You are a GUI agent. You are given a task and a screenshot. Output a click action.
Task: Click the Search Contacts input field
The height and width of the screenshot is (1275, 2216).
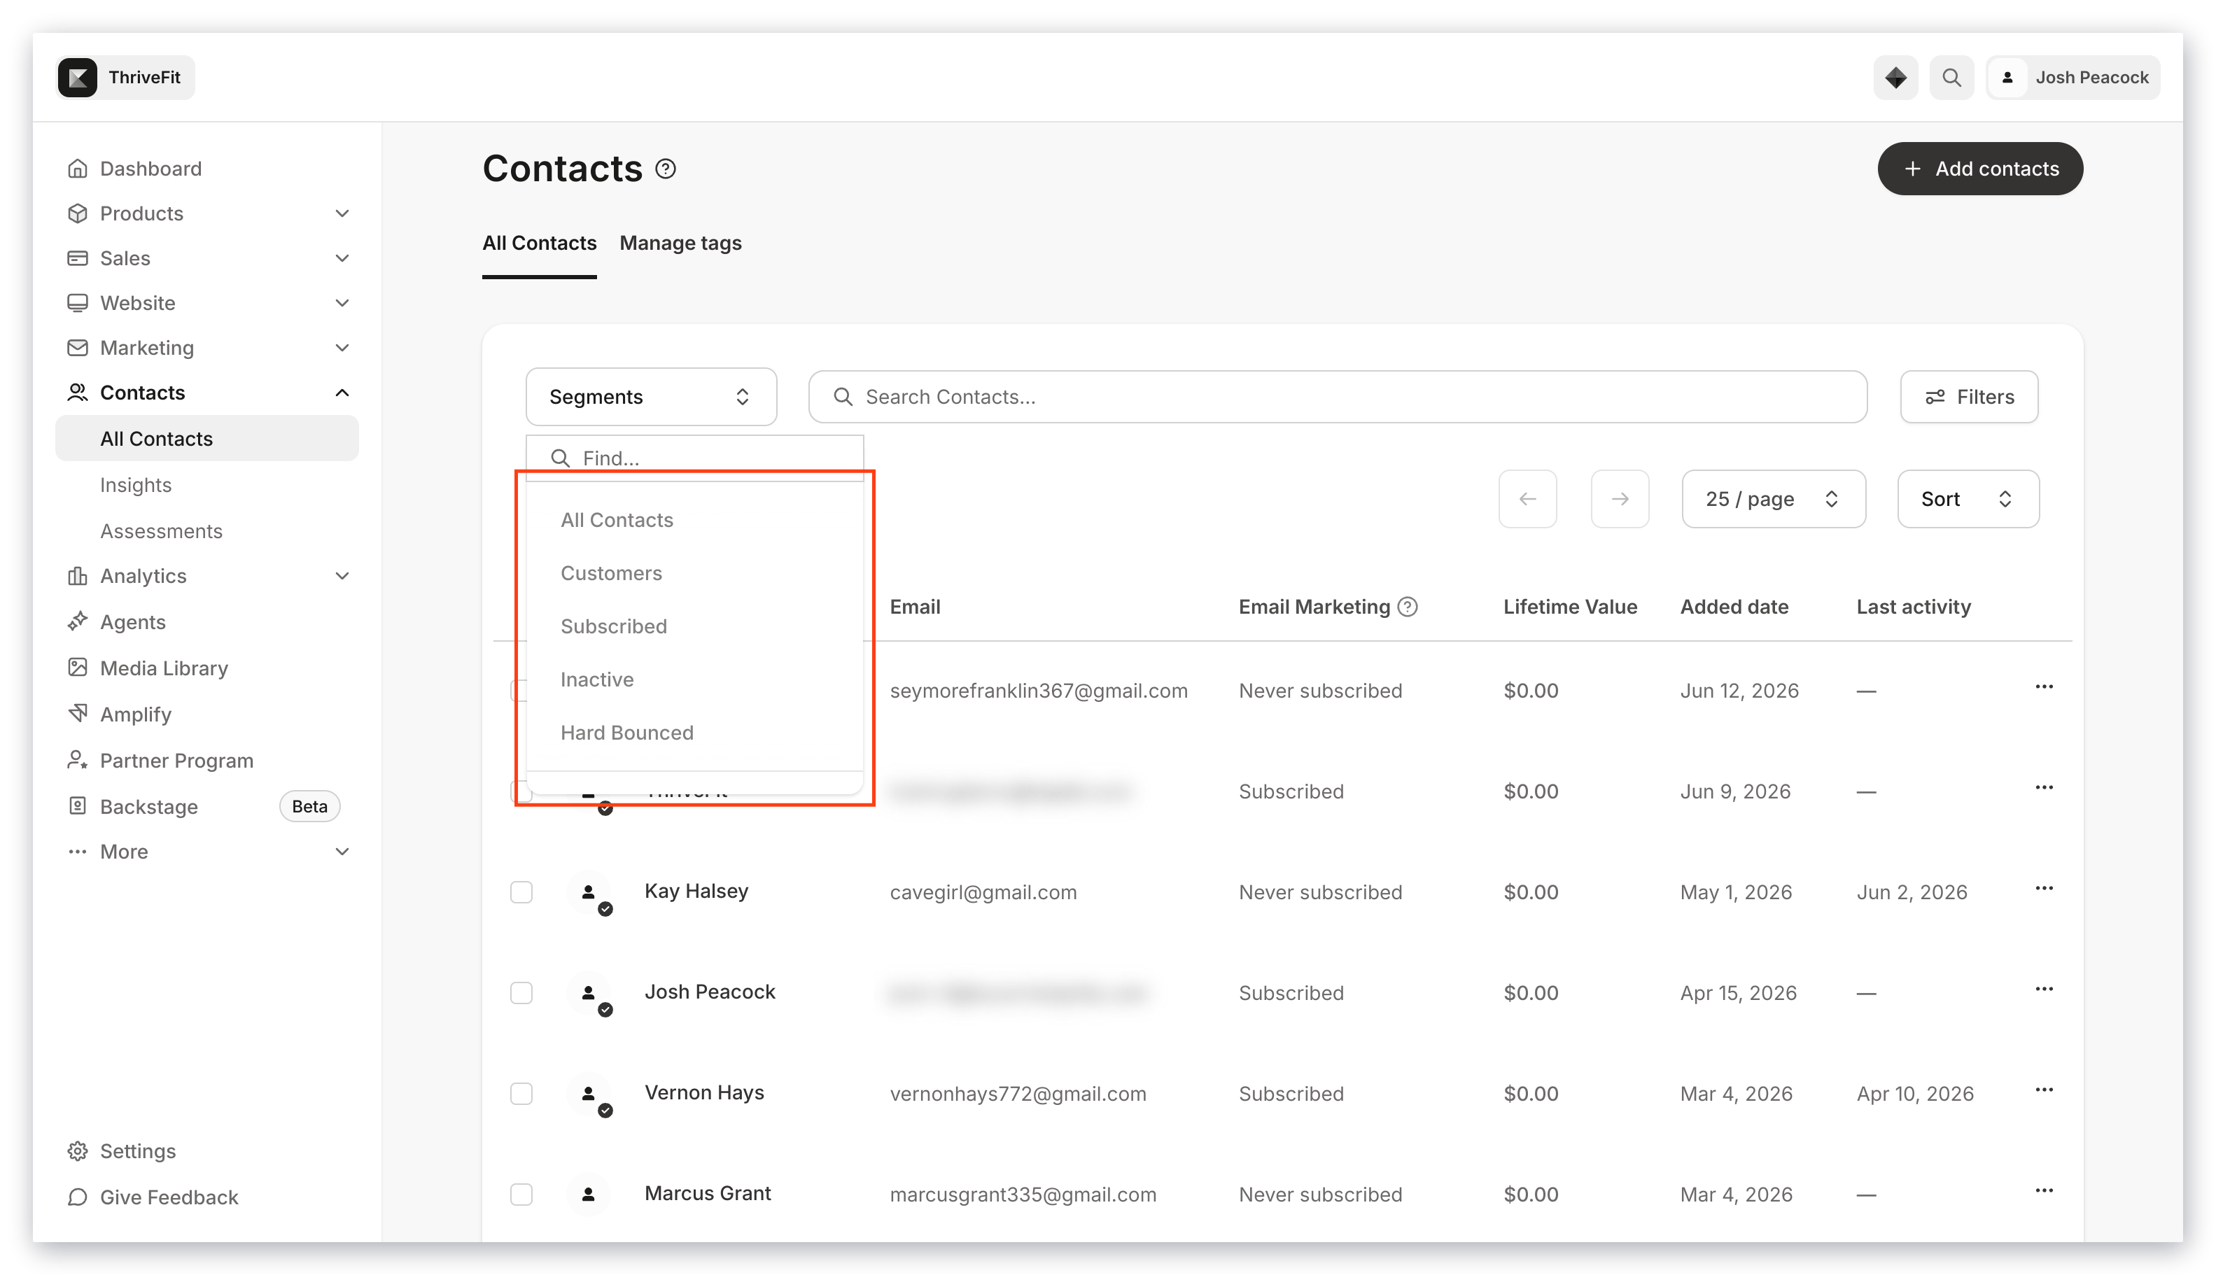click(x=1338, y=397)
